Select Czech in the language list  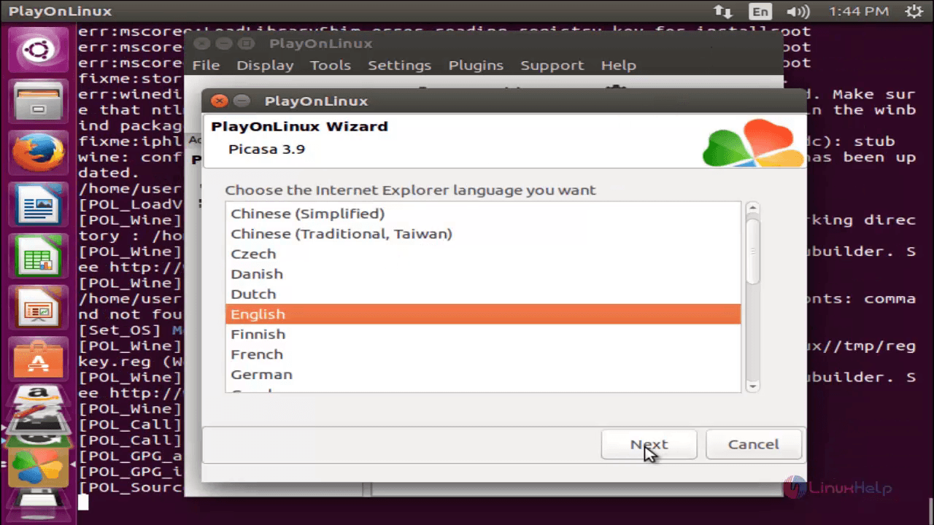[483, 254]
